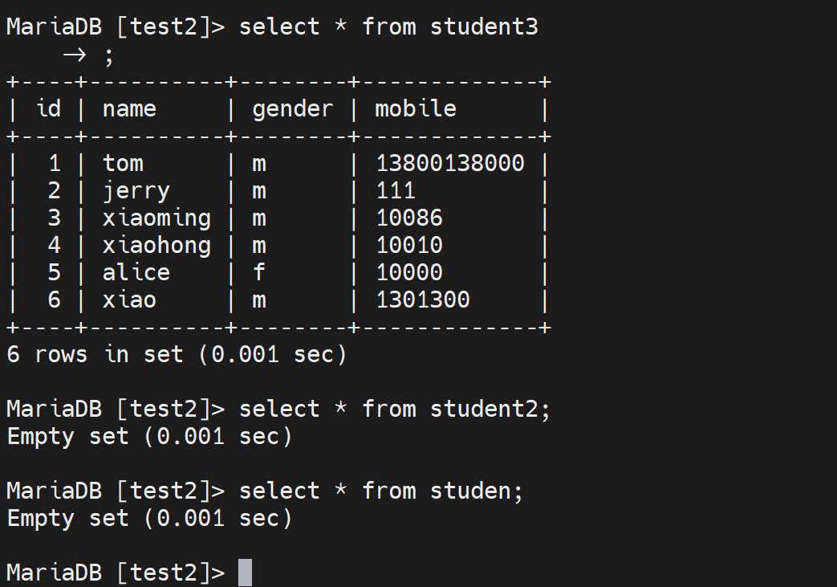Click the '6 rows in set' result line
This screenshot has width=837, height=587.
point(177,354)
